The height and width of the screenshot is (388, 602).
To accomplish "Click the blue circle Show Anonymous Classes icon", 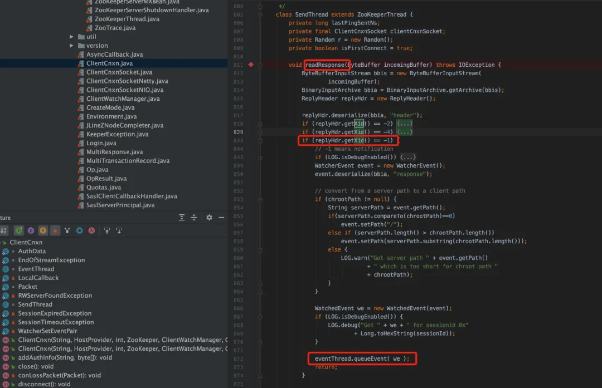I will point(80,230).
